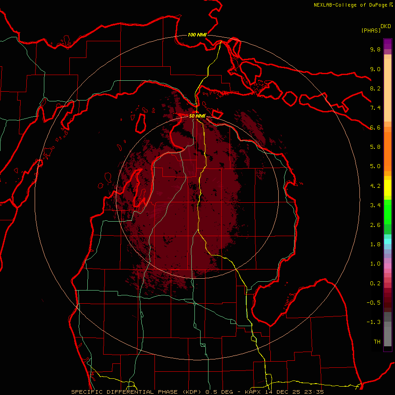Viewport: 395px width, 395px height.
Task: Click the 2.6 legend value
Action: (375, 225)
